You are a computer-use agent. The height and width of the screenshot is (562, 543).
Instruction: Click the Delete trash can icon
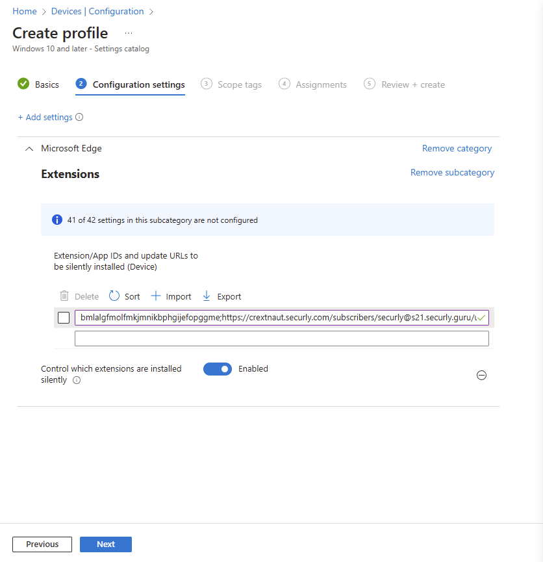point(64,296)
